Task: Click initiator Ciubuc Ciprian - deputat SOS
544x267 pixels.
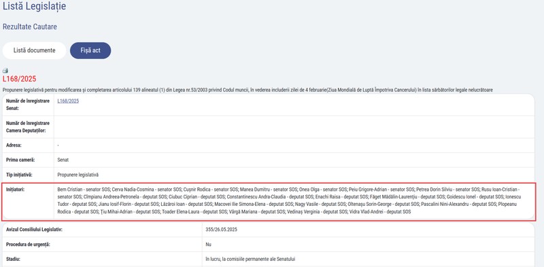Action: point(197,197)
